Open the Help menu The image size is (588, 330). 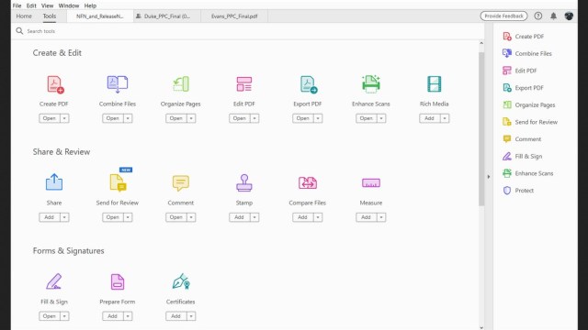pos(90,5)
